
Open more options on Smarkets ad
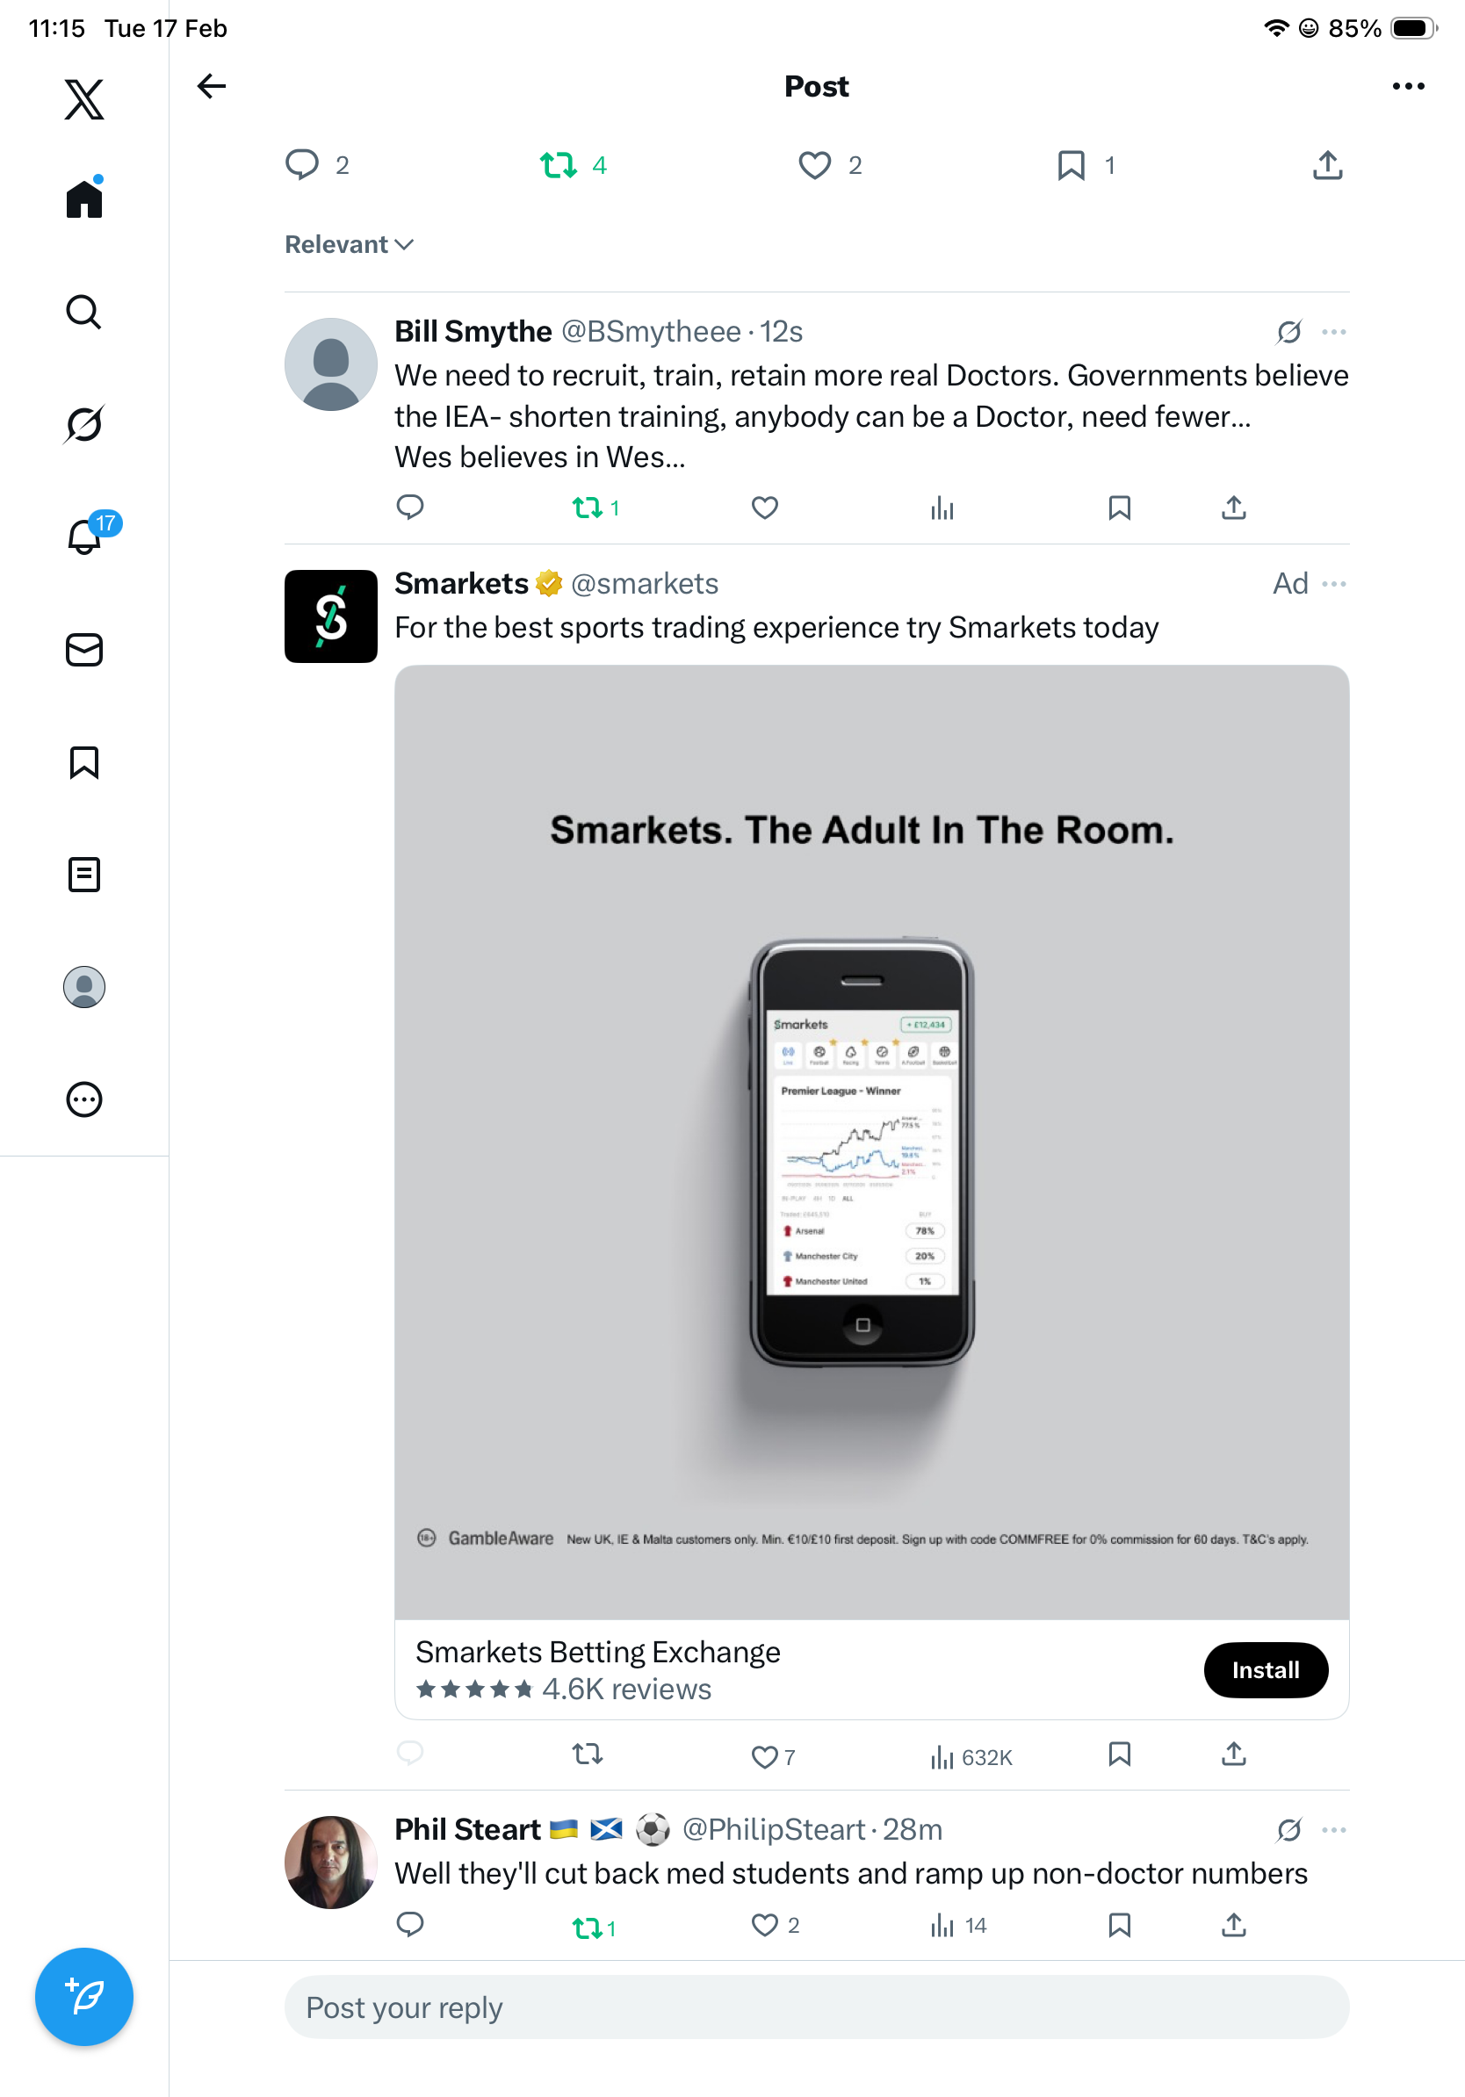tap(1333, 584)
